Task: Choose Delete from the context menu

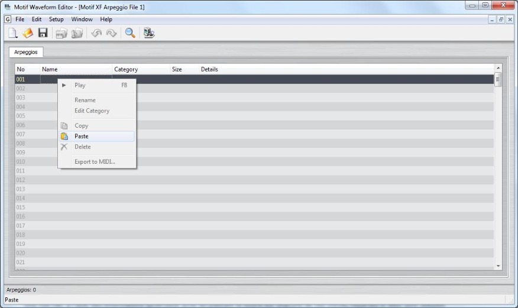Action: point(97,147)
